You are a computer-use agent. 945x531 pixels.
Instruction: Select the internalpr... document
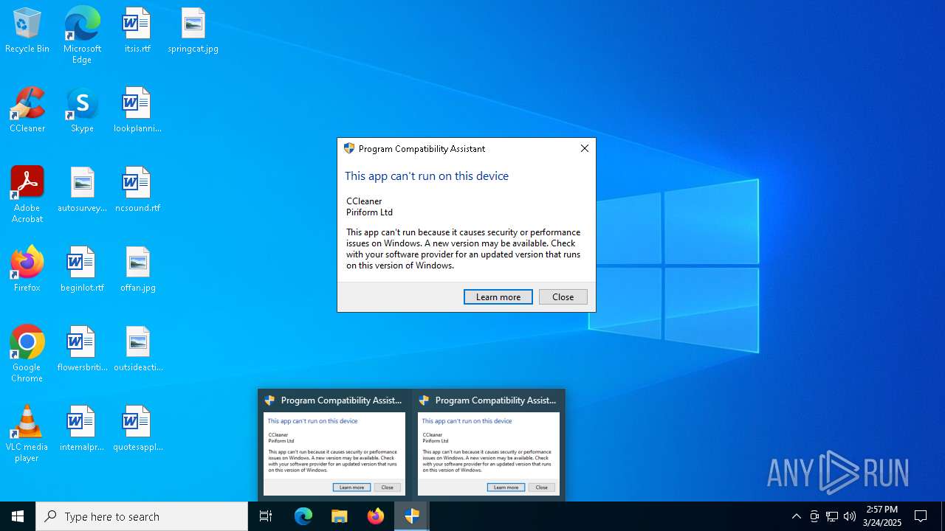click(x=82, y=428)
